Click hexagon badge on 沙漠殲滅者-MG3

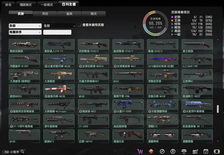[115, 66]
